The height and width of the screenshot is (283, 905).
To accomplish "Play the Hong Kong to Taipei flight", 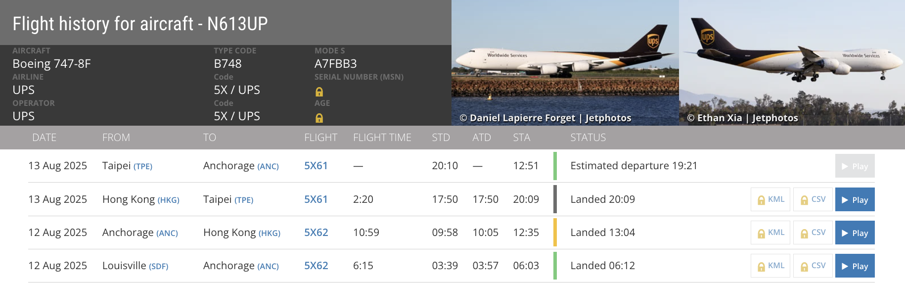I will pyautogui.click(x=855, y=199).
